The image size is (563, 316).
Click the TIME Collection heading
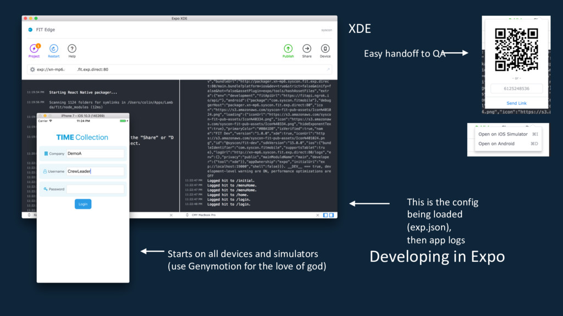point(82,137)
